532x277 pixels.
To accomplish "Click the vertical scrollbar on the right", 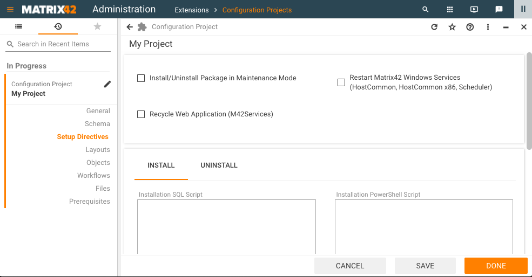I will [529, 100].
